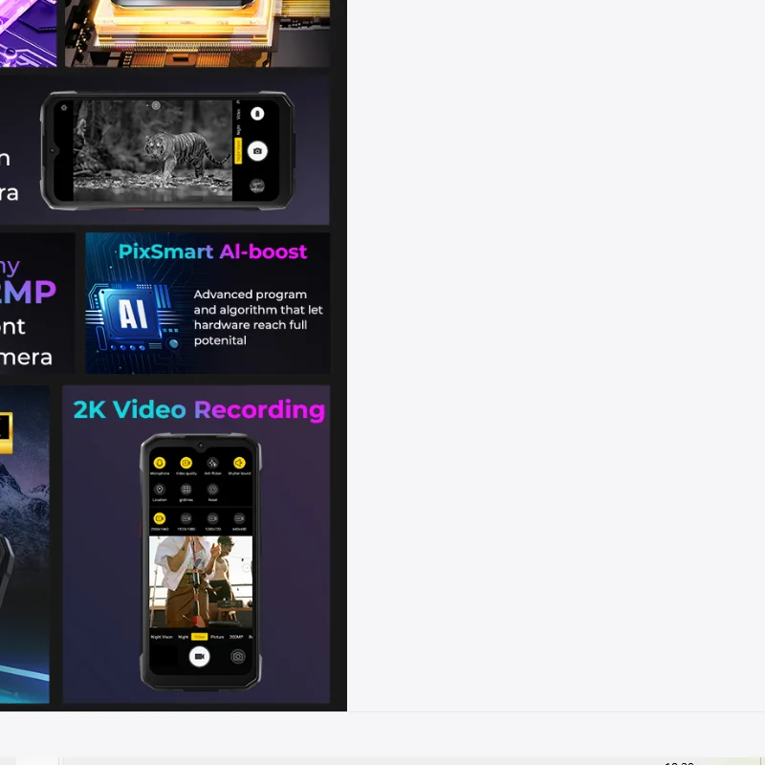
Task: Tap the Location pin icon on the phone
Action: [x=160, y=490]
